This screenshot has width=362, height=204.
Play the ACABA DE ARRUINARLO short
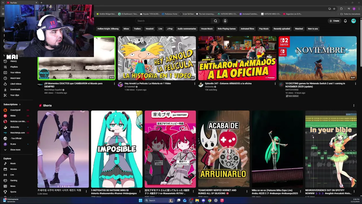click(224, 149)
